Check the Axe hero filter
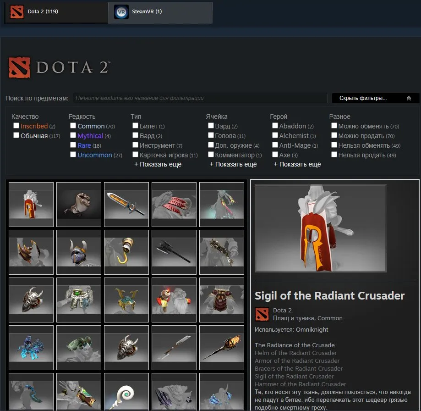This screenshot has height=411, width=421. [275, 155]
